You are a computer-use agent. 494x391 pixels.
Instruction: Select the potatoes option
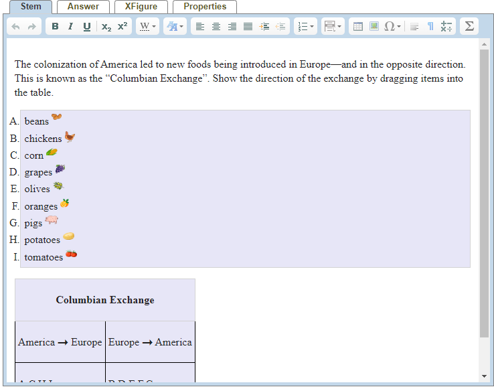42,240
